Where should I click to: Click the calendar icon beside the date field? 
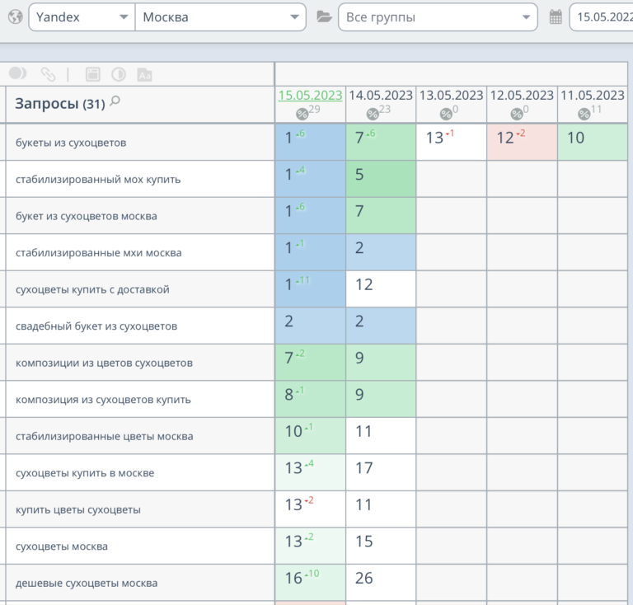pyautogui.click(x=555, y=16)
